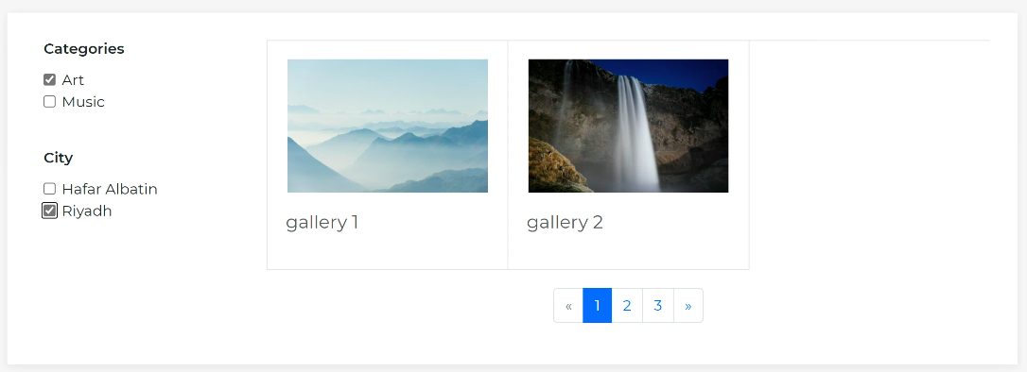Jump to pagination page 3
Viewport: 1027px width, 372px height.
[x=657, y=305]
